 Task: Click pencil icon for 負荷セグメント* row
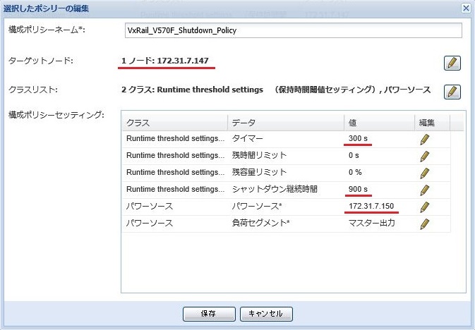click(x=425, y=224)
